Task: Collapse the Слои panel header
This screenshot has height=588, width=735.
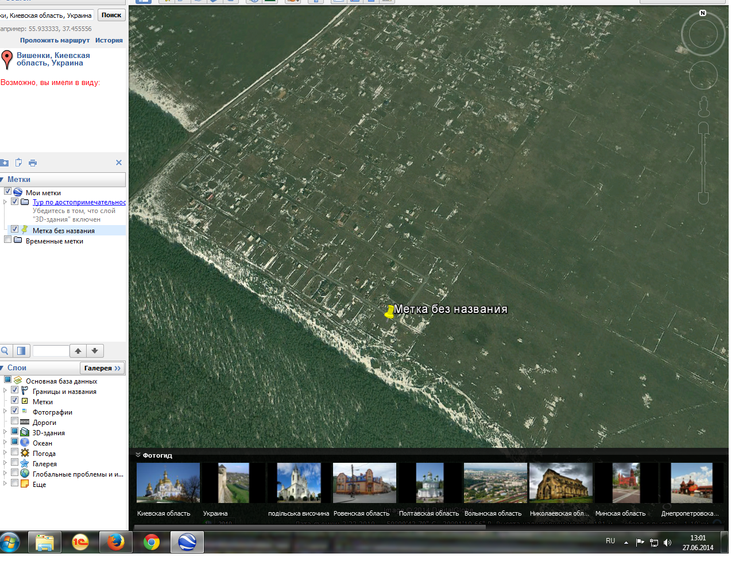Action: click(2, 368)
